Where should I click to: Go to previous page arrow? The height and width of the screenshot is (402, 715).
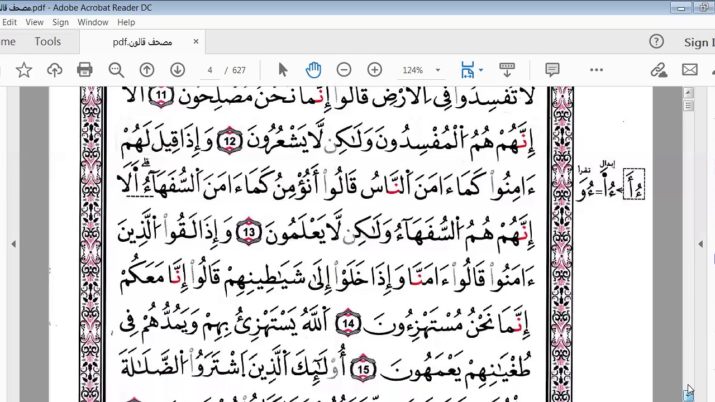[x=147, y=70]
